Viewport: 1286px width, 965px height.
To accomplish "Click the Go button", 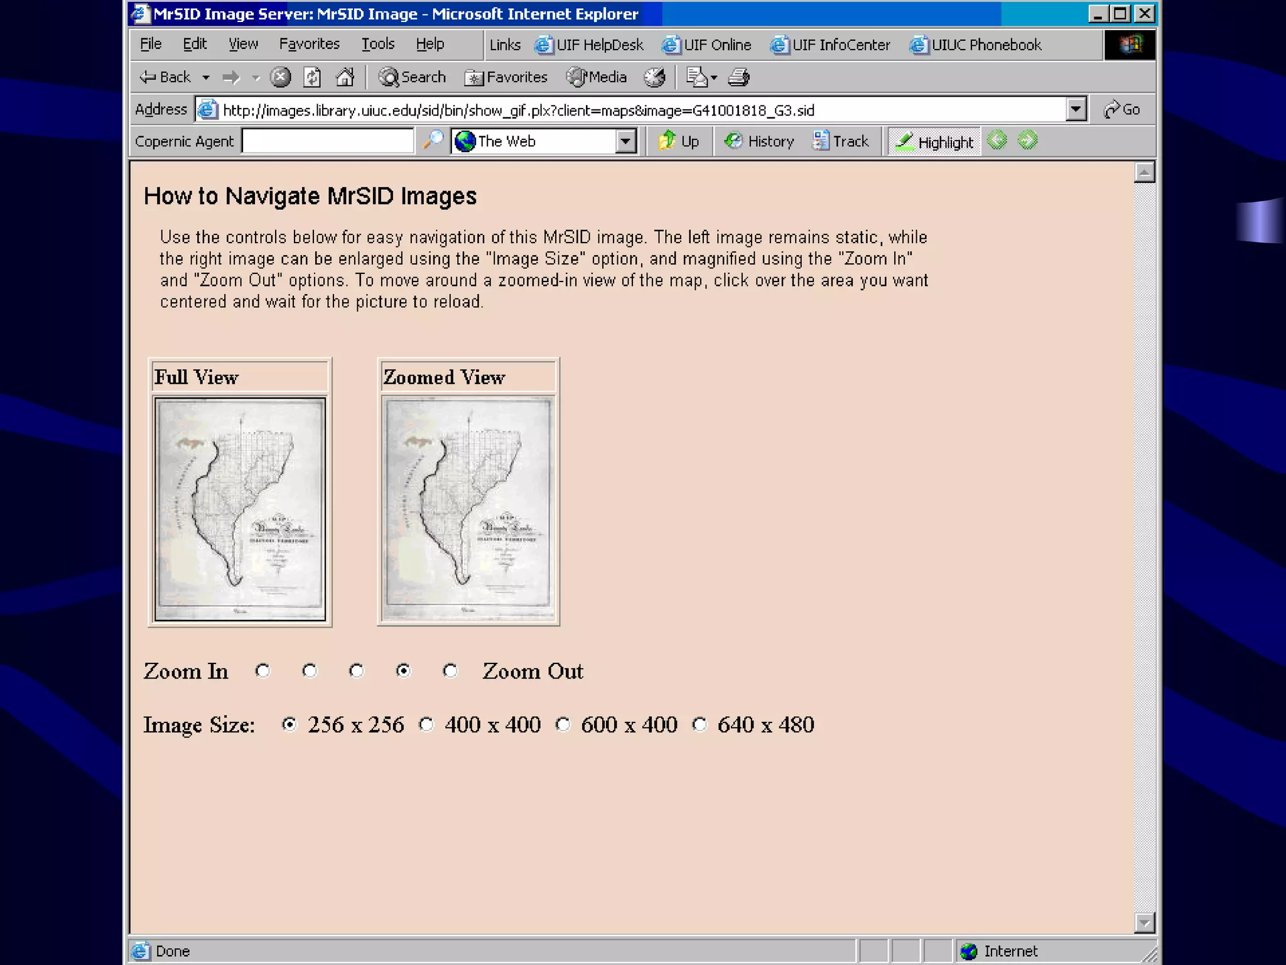I will tap(1123, 109).
